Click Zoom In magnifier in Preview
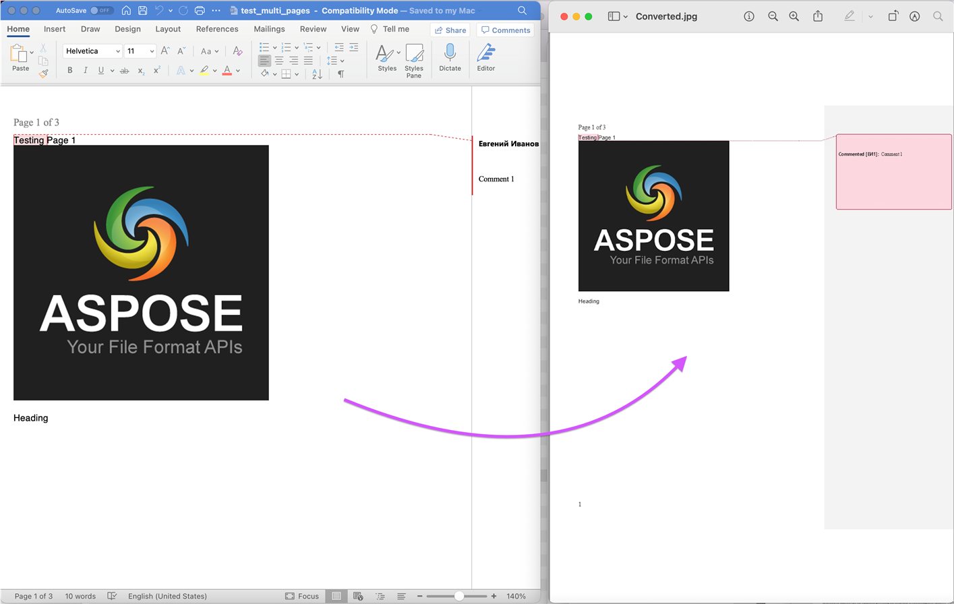The width and height of the screenshot is (954, 604). pyautogui.click(x=794, y=16)
